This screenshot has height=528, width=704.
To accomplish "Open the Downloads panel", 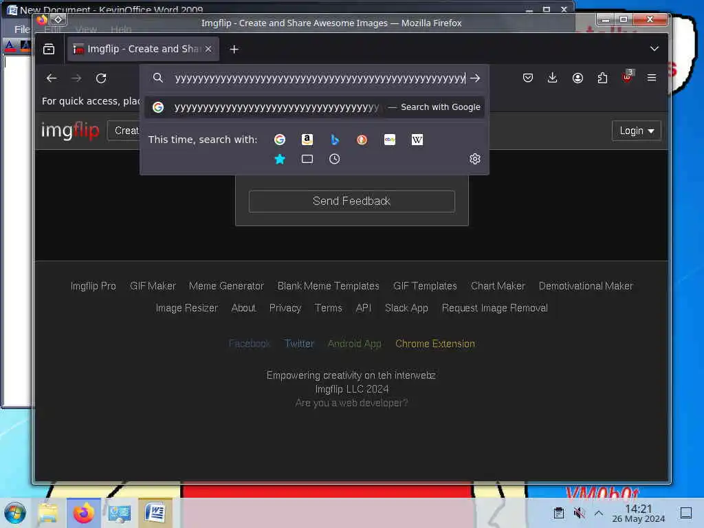I will click(x=553, y=78).
